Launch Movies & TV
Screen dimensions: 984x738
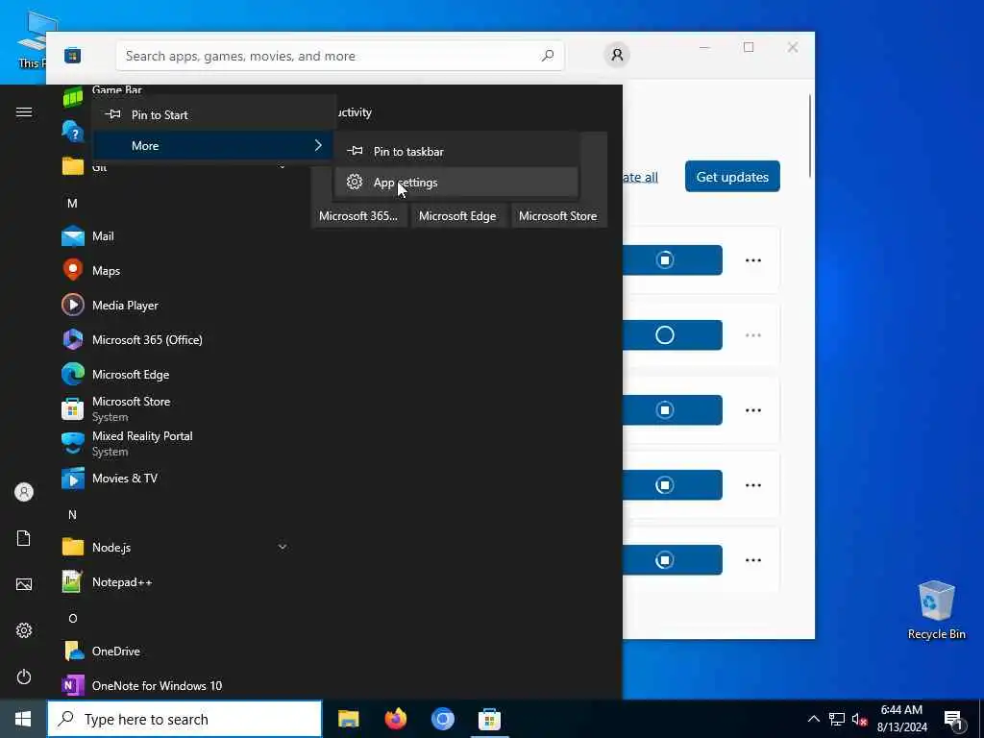[176, 479]
